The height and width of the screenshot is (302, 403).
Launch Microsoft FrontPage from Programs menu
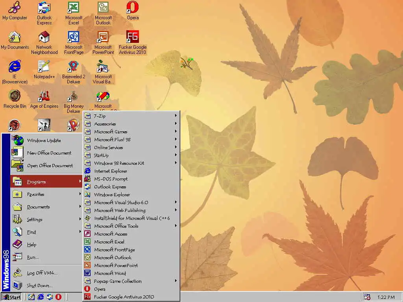[x=131, y=250]
